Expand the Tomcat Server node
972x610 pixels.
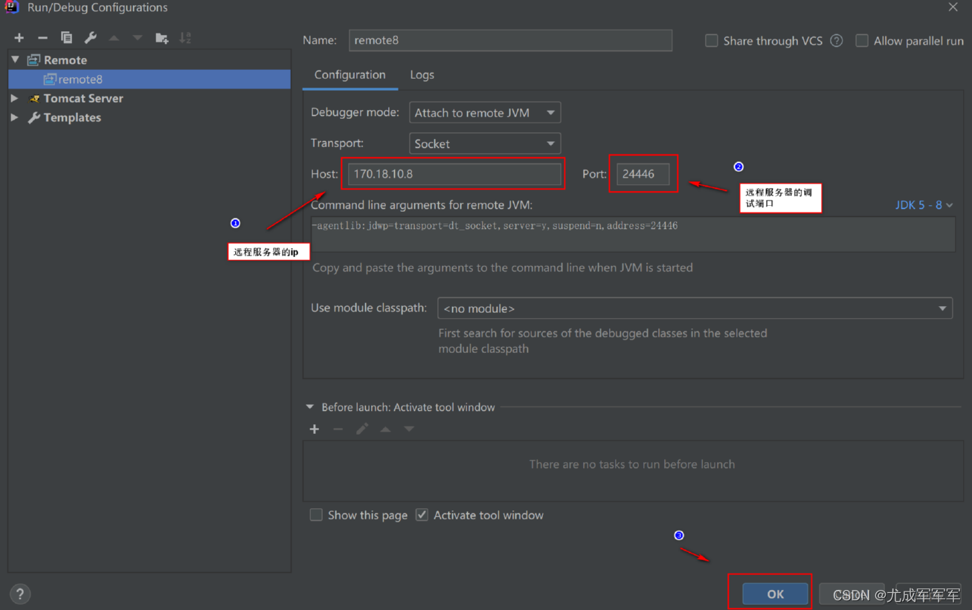[x=15, y=98]
